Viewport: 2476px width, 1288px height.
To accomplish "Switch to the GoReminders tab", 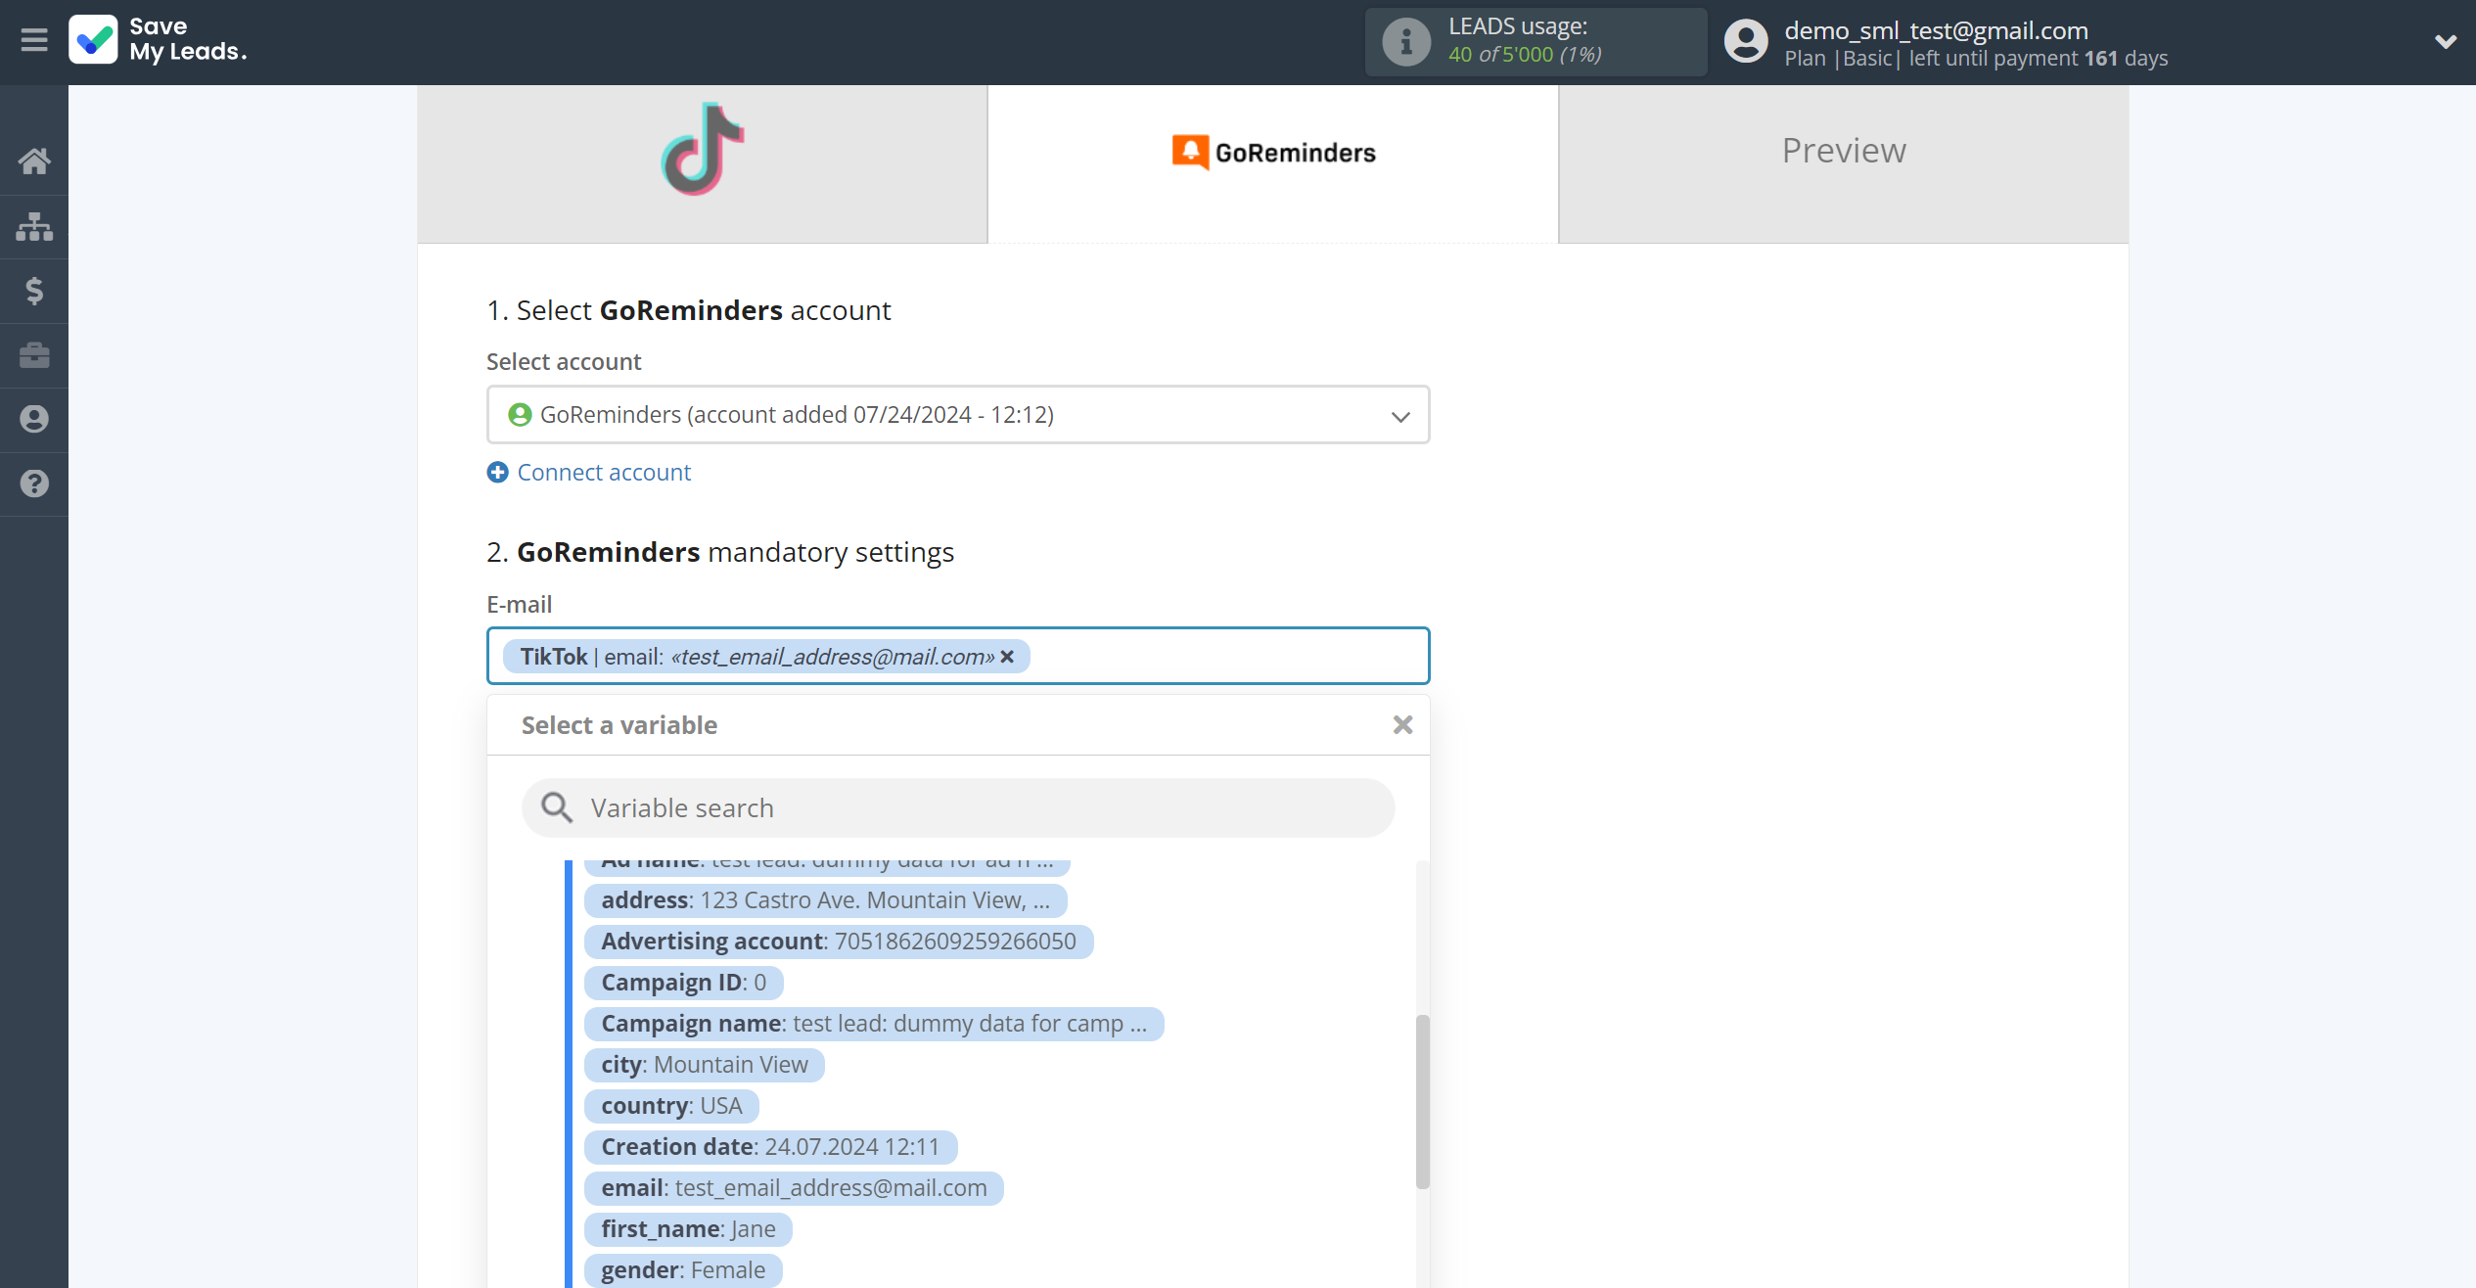I will pos(1272,163).
